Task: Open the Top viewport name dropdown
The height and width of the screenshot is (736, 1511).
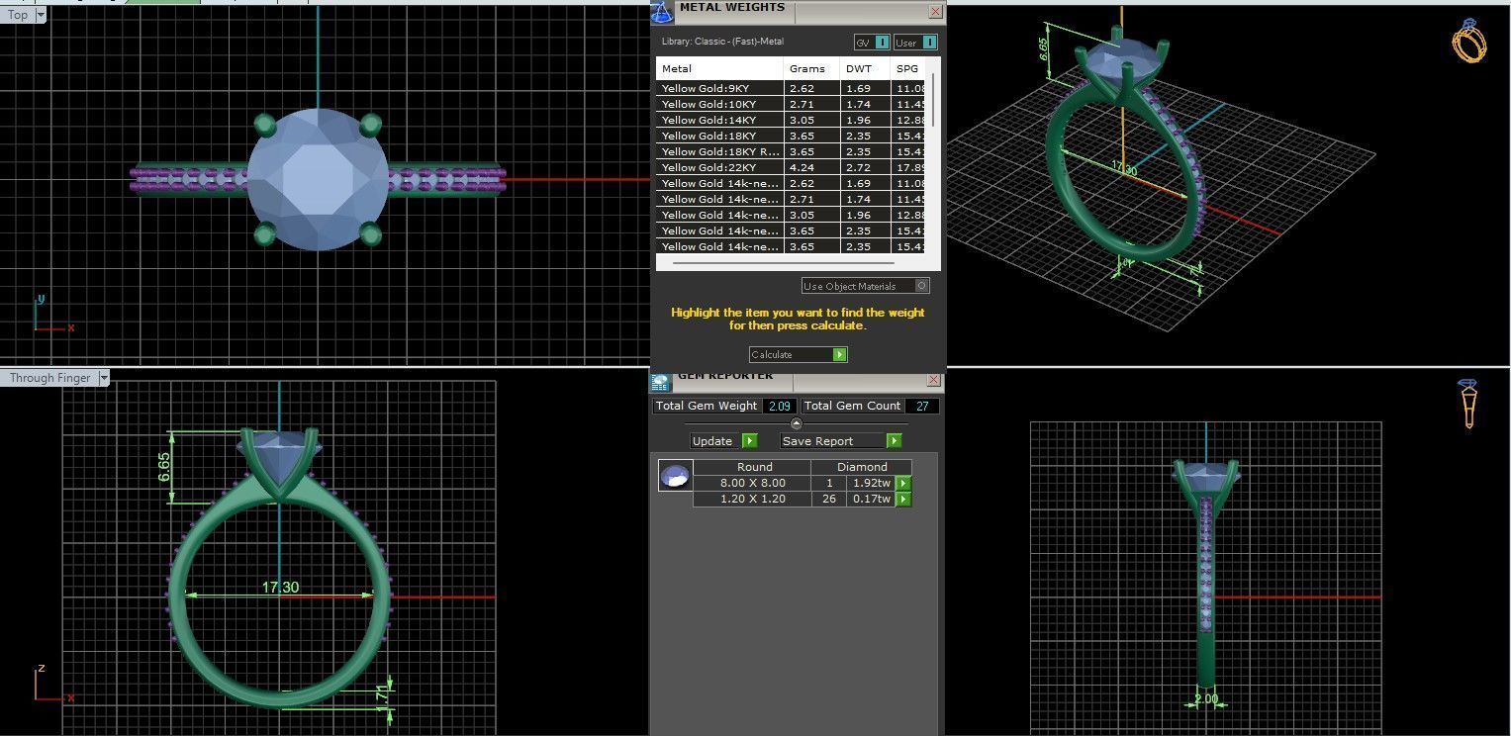Action: tap(41, 15)
